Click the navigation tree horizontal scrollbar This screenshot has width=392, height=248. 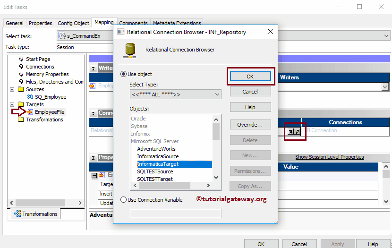click(40, 203)
